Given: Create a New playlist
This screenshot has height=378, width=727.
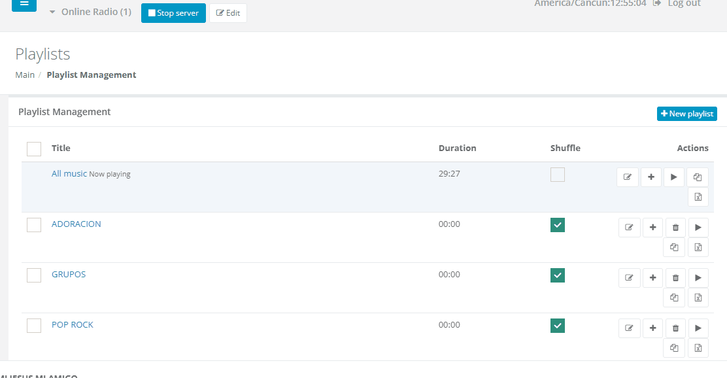Looking at the screenshot, I should (686, 114).
